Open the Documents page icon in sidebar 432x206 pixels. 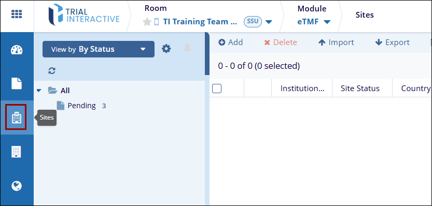click(17, 84)
